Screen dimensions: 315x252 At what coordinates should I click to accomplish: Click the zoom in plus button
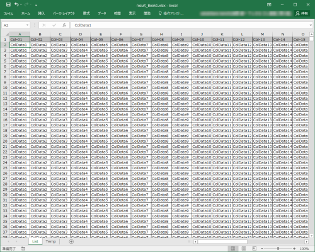point(294,249)
